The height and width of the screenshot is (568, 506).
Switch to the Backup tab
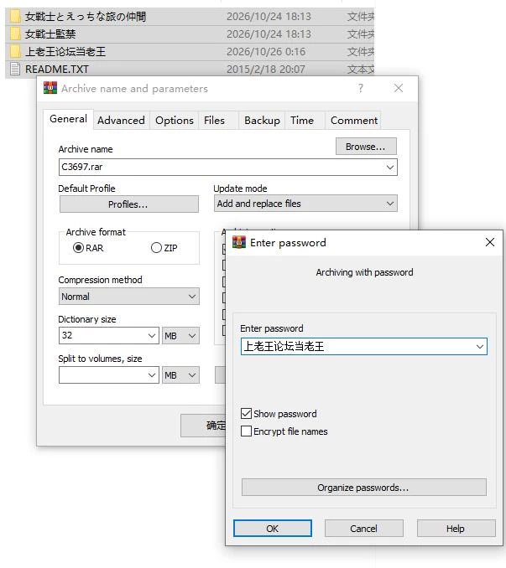tap(262, 121)
